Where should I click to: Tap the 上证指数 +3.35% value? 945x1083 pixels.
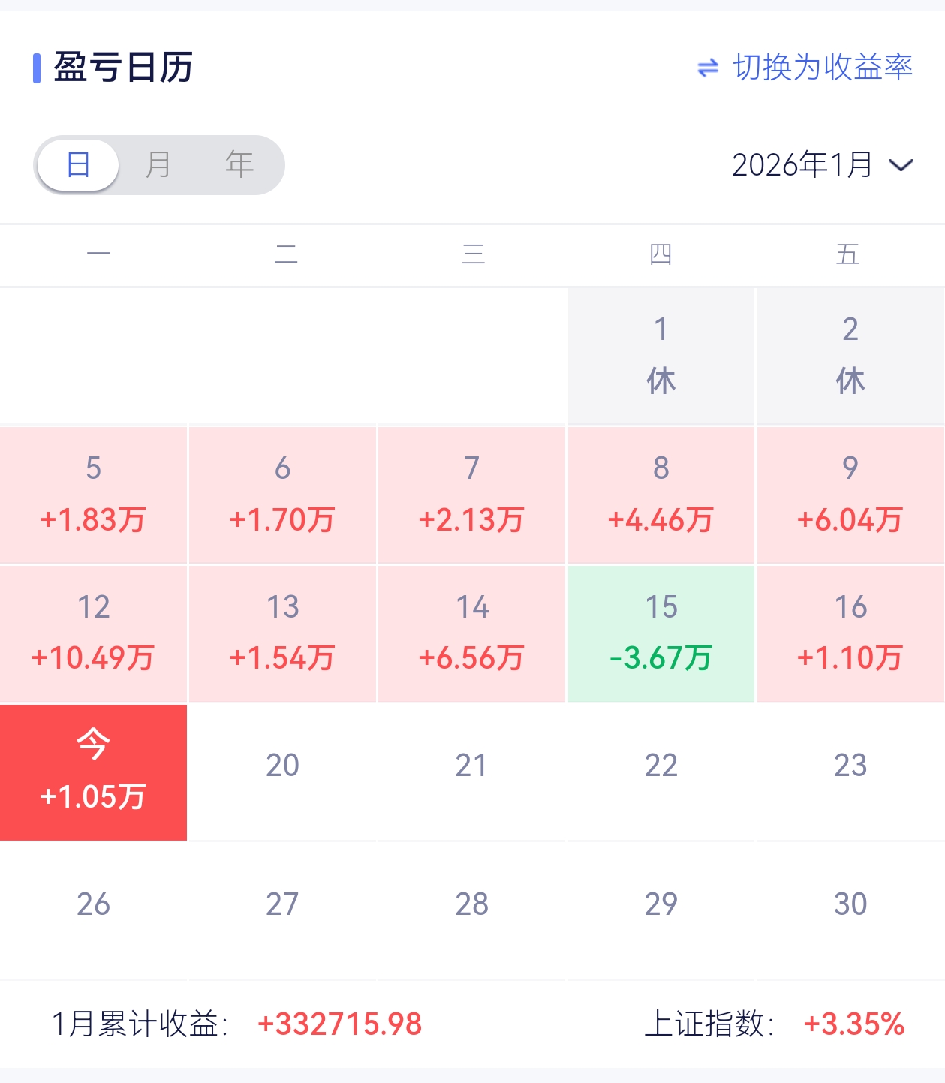pyautogui.click(x=853, y=1024)
